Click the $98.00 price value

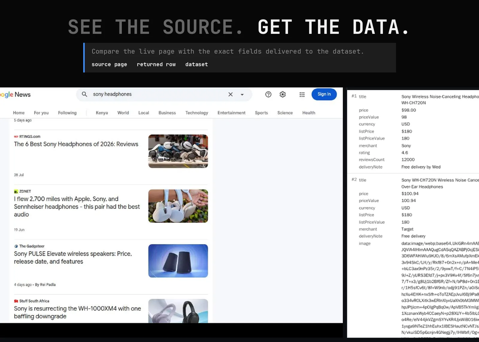click(409, 110)
